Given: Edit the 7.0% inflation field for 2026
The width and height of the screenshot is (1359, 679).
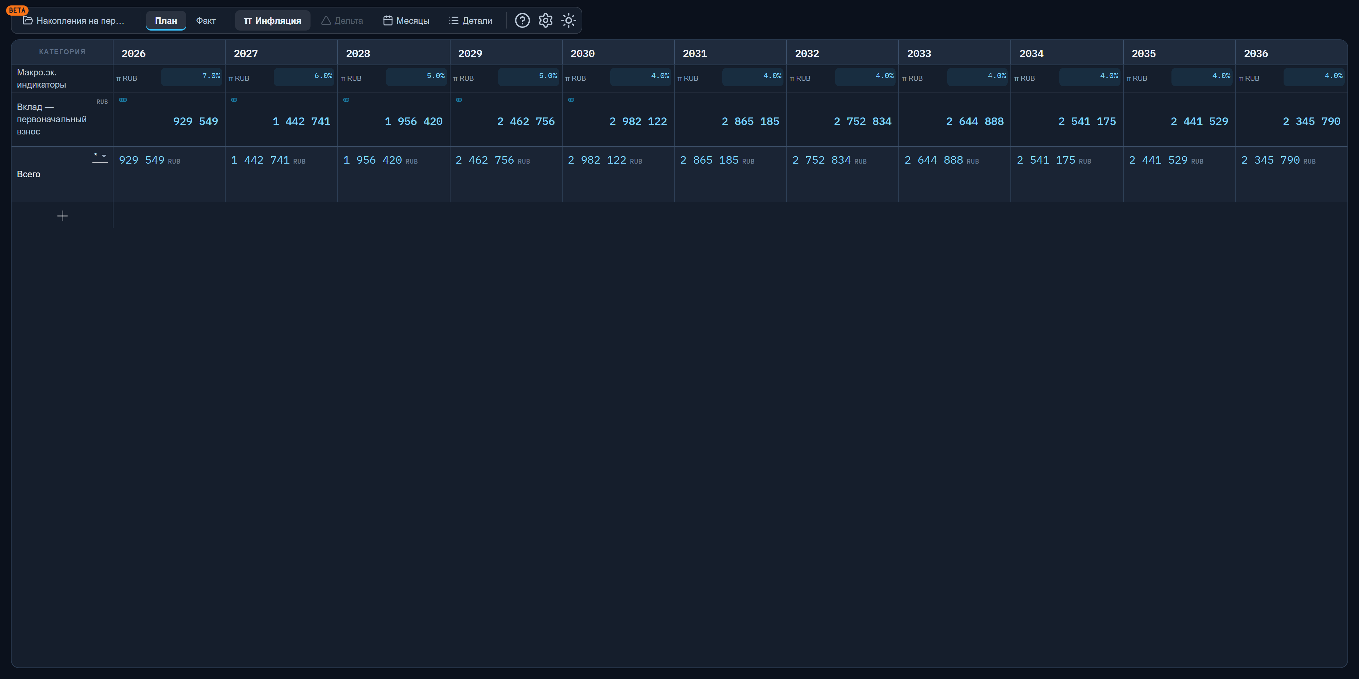Looking at the screenshot, I should 192,76.
